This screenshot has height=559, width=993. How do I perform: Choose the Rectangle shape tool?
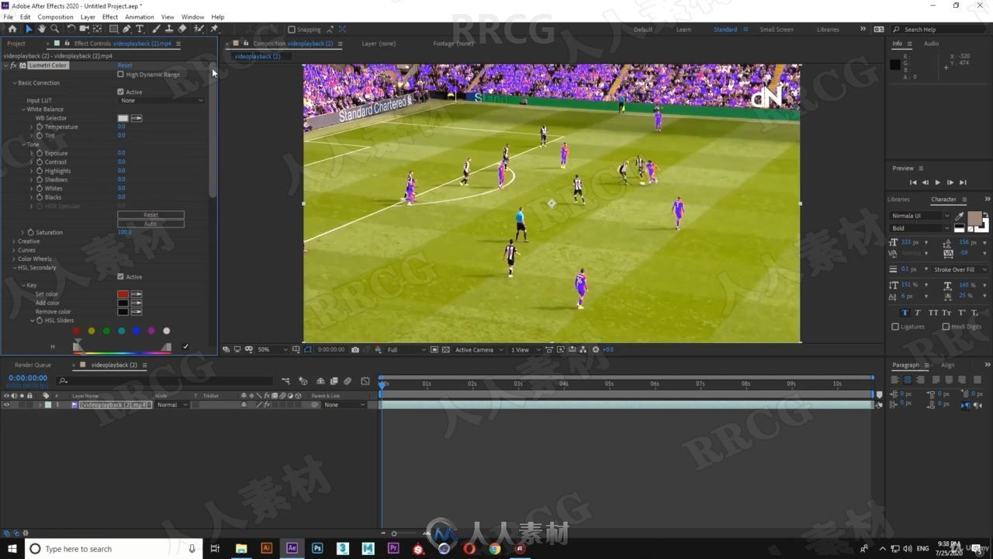point(113,29)
